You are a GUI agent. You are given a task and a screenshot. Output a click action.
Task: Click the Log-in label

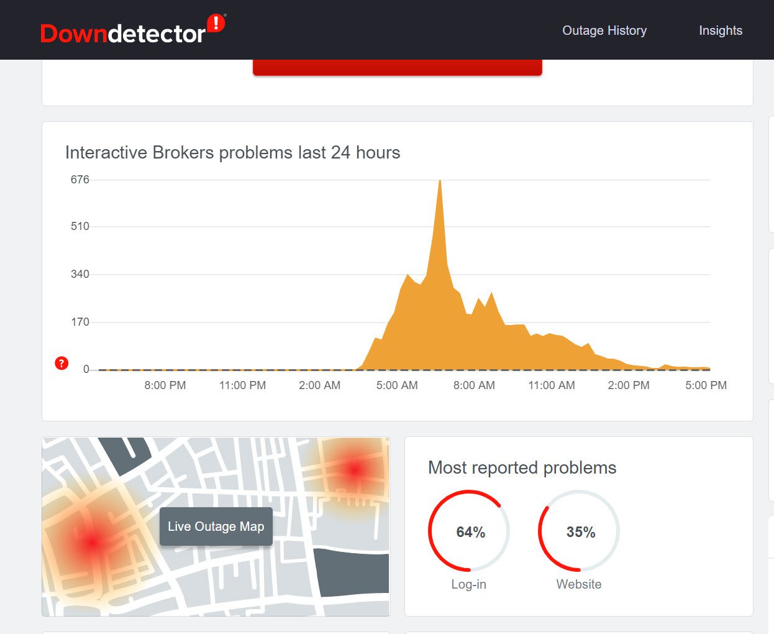point(468,584)
